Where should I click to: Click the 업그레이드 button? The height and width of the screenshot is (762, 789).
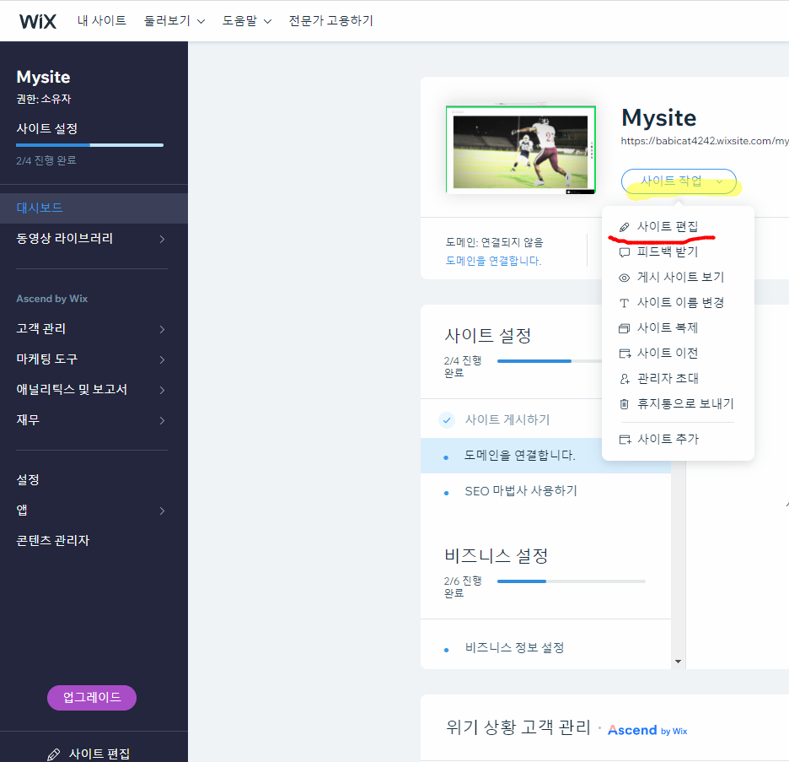tap(92, 698)
